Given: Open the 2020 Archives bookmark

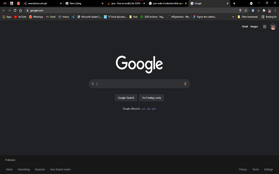Looking at the screenshot, I should click(152, 17).
